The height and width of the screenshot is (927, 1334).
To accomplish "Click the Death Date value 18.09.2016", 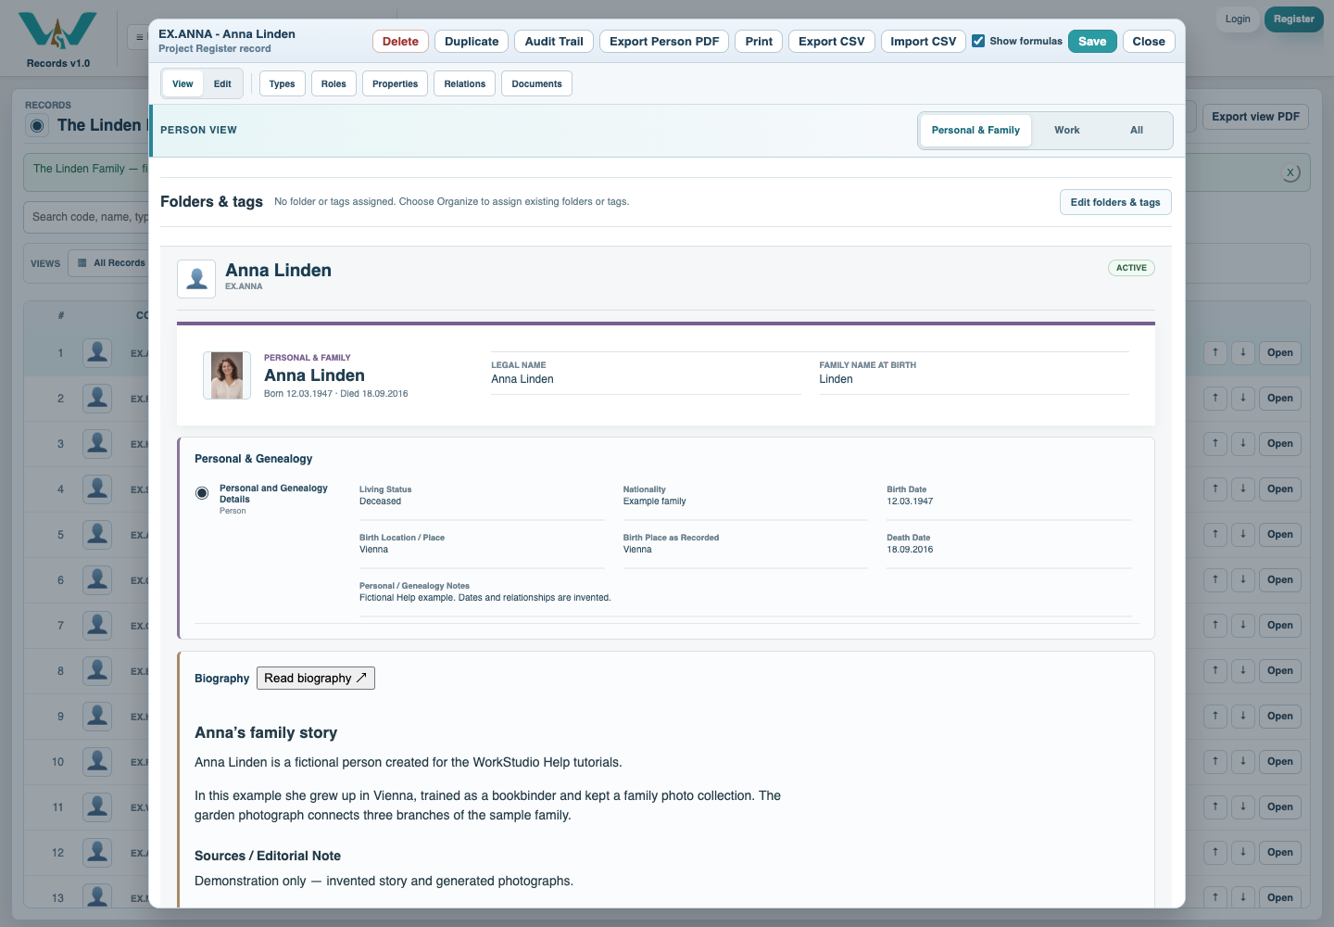I will (x=910, y=550).
